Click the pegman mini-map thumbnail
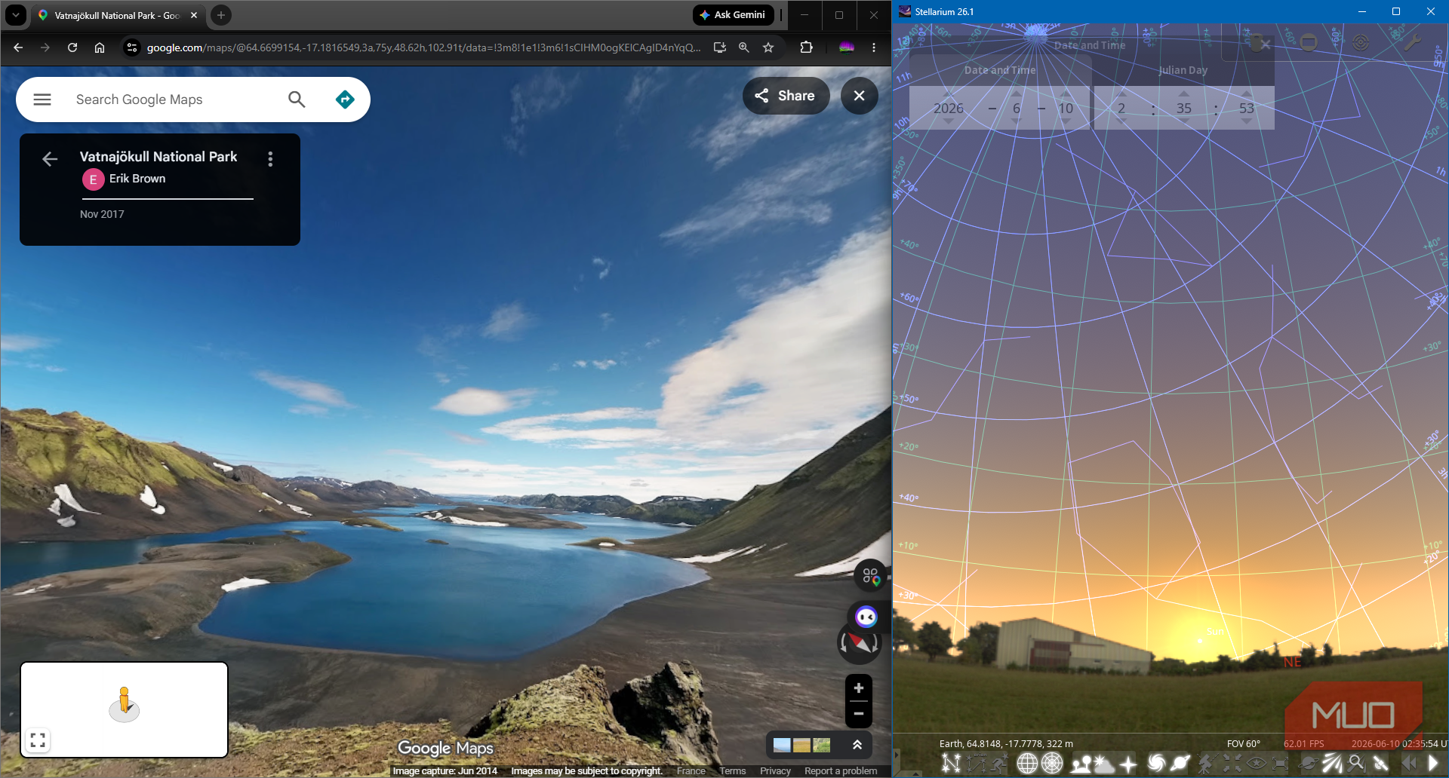Viewport: 1449px width, 778px height. 125,709
